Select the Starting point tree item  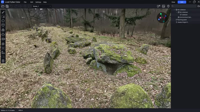[x=182, y=20]
